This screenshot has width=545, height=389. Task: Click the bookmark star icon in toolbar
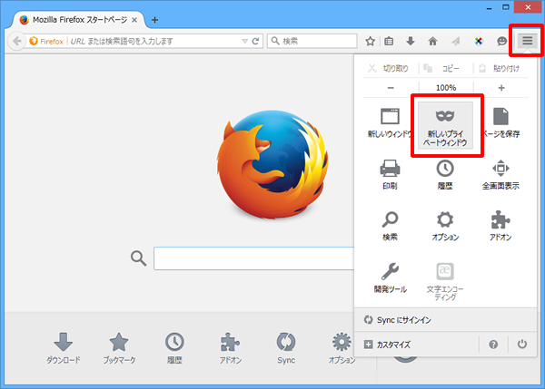click(x=371, y=42)
